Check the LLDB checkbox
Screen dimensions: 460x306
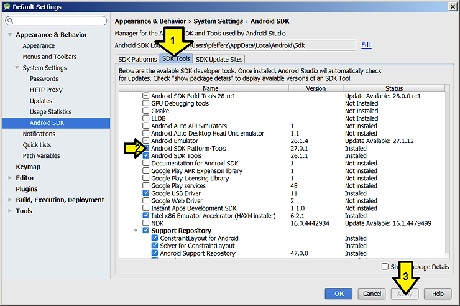(146, 118)
